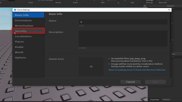
Task: Open the Places settings page
Action: click(x=28, y=42)
